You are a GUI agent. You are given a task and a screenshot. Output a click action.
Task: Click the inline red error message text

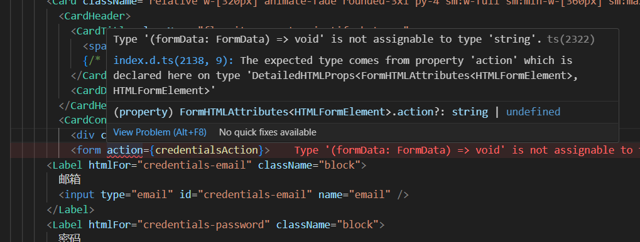click(x=467, y=150)
